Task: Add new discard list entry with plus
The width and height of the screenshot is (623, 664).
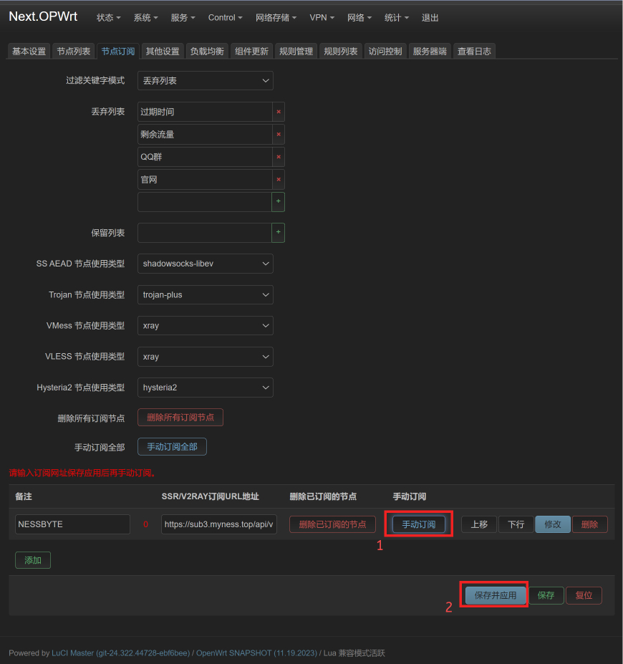Action: pyautogui.click(x=279, y=202)
